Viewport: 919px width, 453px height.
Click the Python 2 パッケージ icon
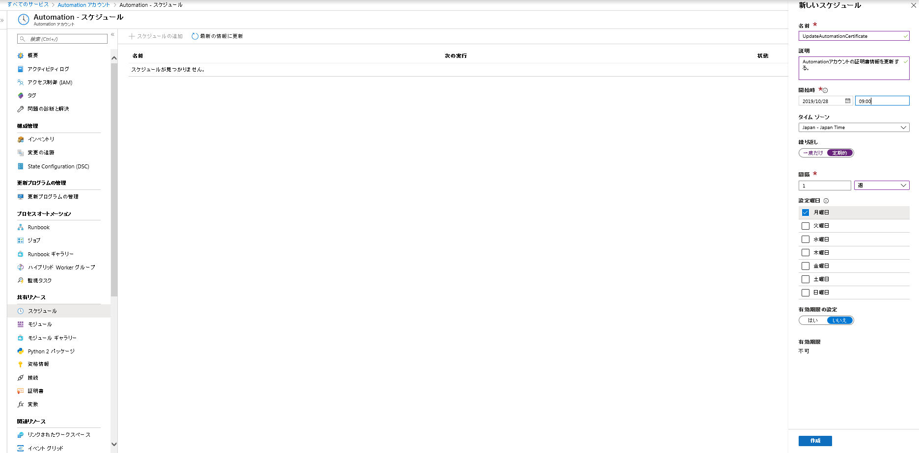pyautogui.click(x=21, y=351)
